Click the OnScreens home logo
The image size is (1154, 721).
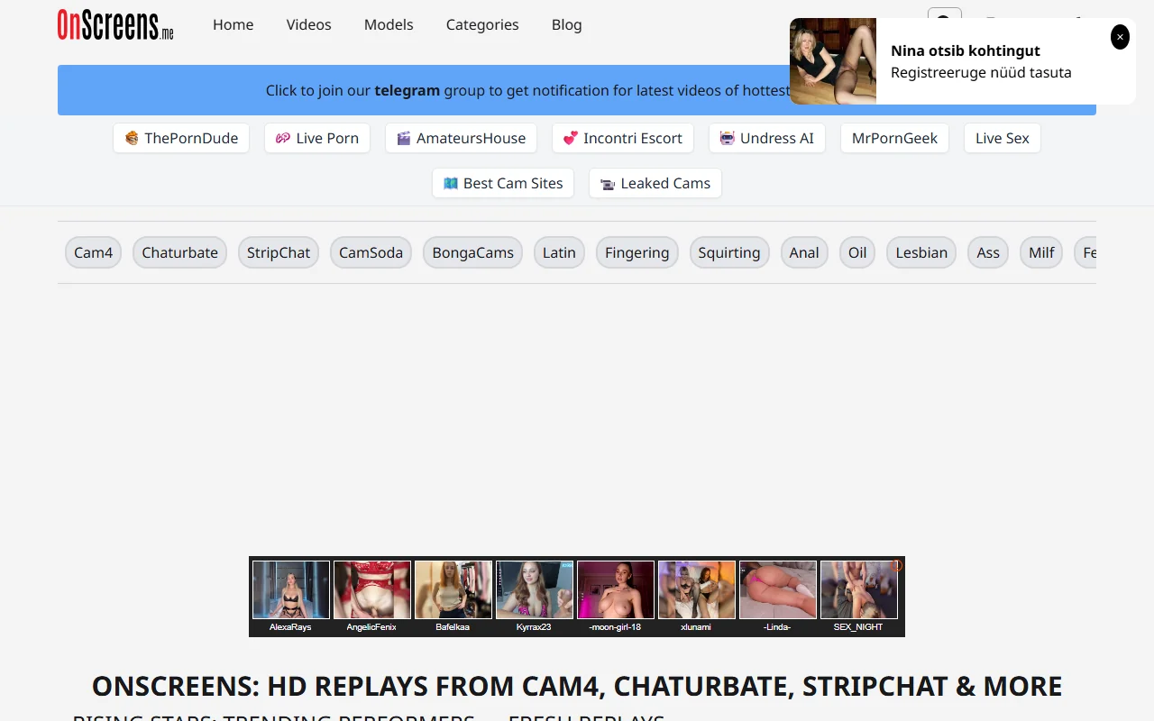[x=114, y=25]
